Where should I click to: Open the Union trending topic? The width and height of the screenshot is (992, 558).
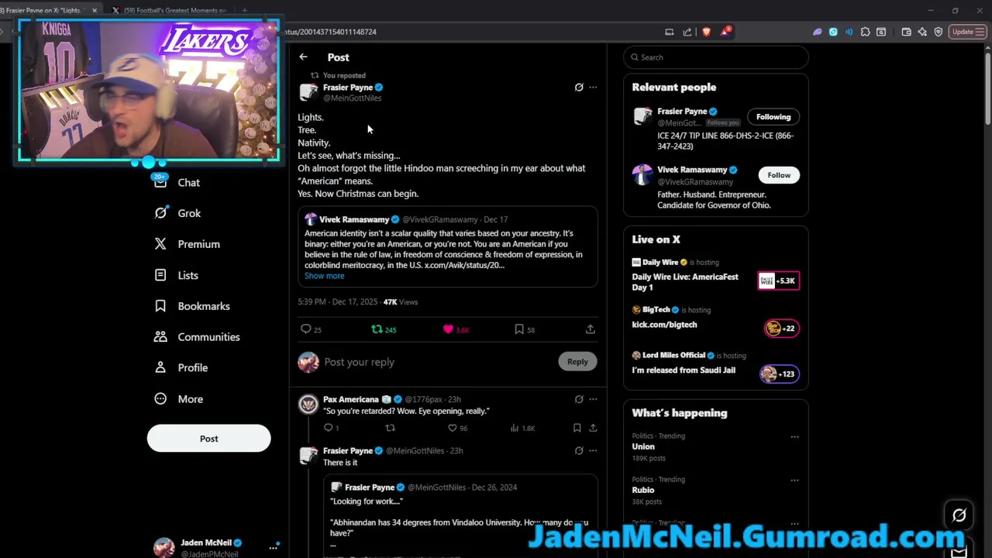643,447
